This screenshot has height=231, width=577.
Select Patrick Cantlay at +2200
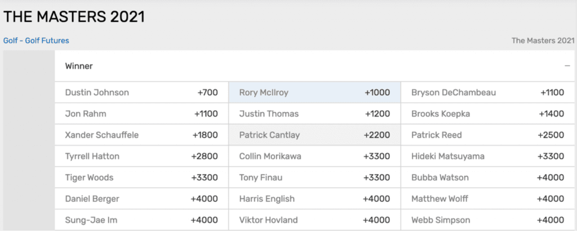pos(314,135)
